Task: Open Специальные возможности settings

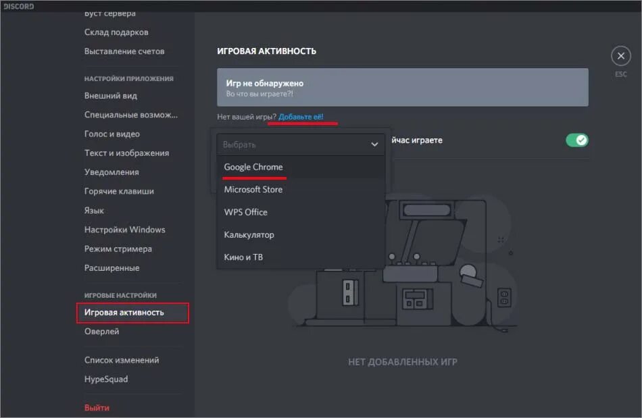Action: [x=131, y=115]
